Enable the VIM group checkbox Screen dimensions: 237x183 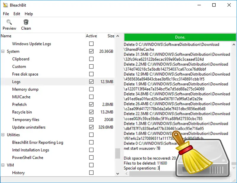(91, 165)
